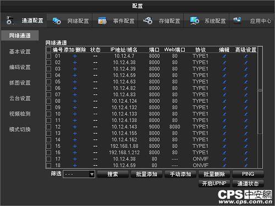This screenshot has height=206, width=275.
Task: Open the 存储配置 tab
Action: click(161, 21)
